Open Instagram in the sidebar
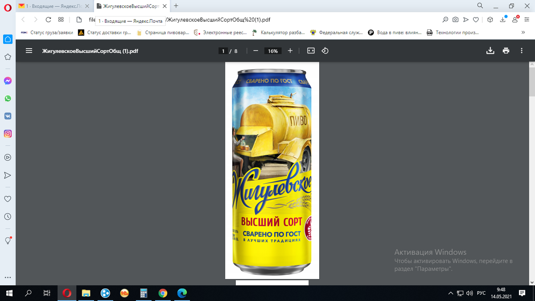 click(8, 133)
